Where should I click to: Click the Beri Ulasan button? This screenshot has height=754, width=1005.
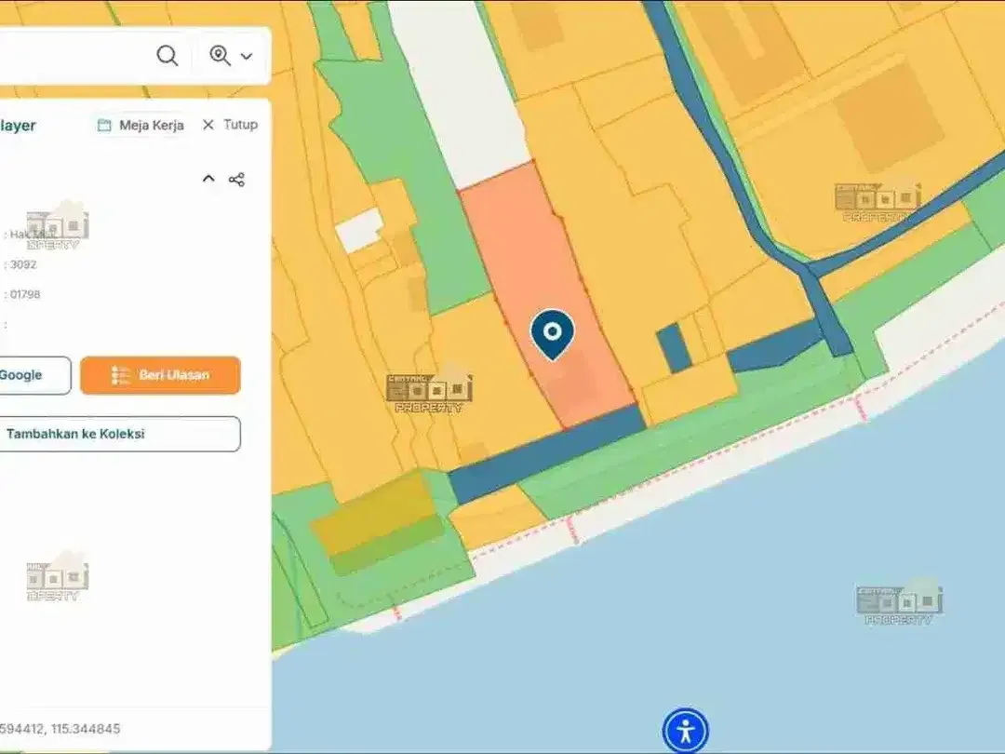coord(160,375)
